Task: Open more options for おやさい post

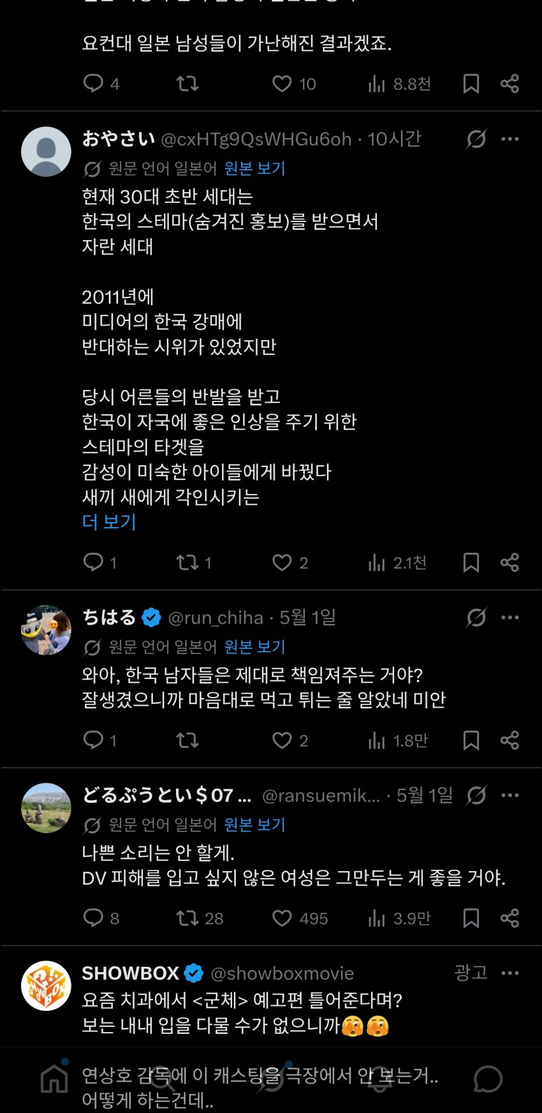Action: [510, 138]
